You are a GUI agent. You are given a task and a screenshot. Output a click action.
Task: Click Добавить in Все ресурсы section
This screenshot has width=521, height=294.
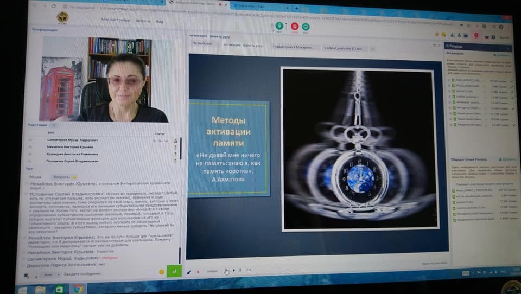[x=502, y=55]
